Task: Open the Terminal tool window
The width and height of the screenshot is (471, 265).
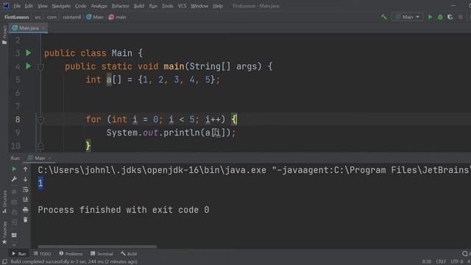Action: click(102, 254)
